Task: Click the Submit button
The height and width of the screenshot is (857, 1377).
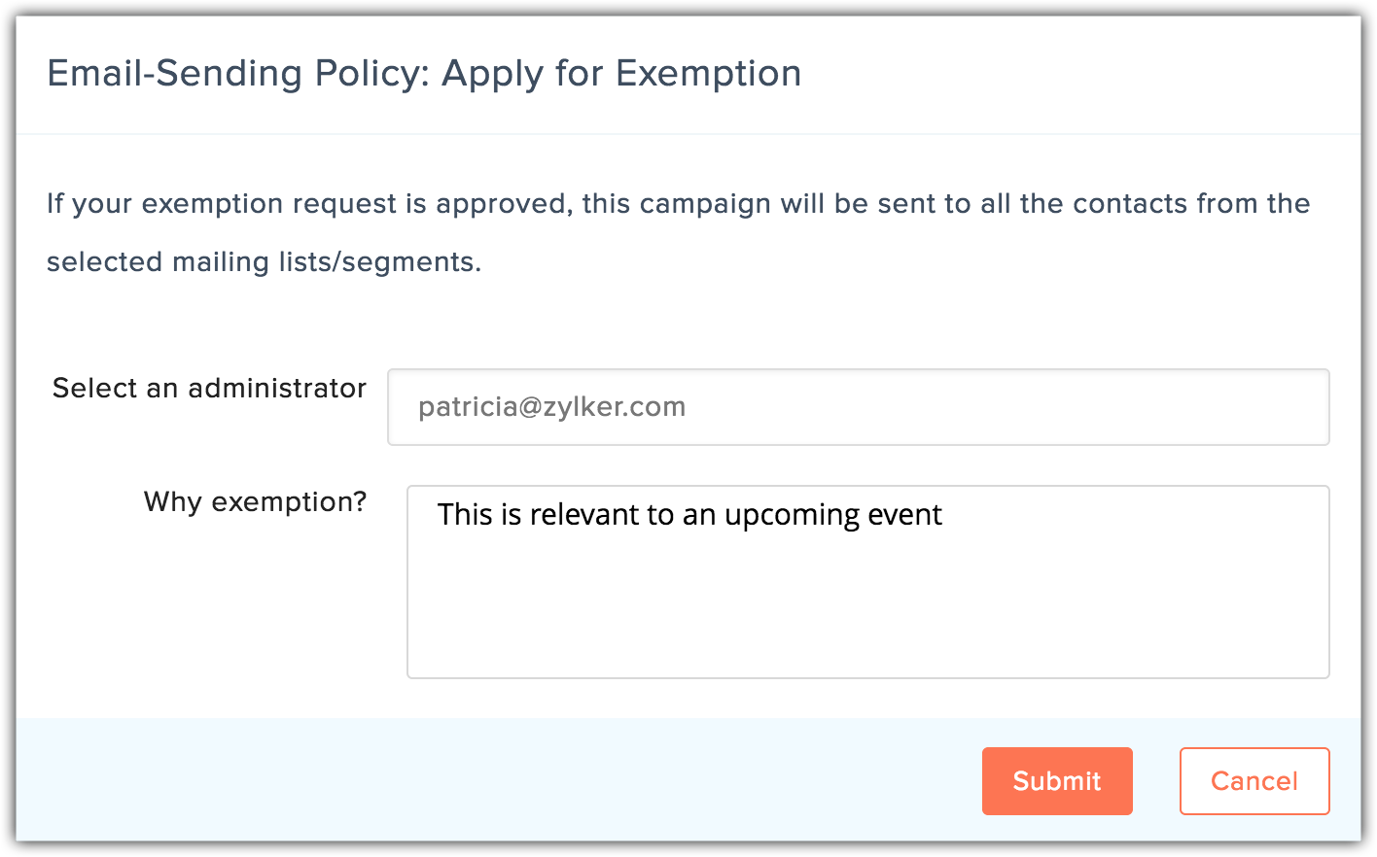Action: point(1057,781)
